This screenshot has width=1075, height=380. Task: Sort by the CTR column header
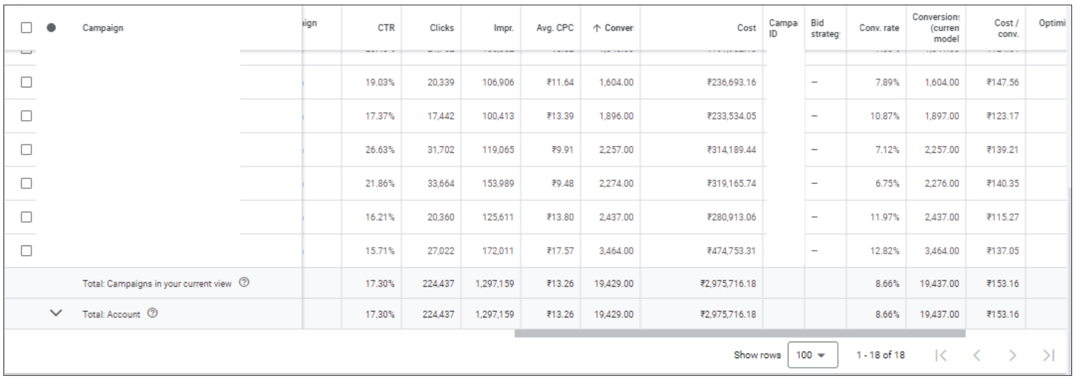386,28
